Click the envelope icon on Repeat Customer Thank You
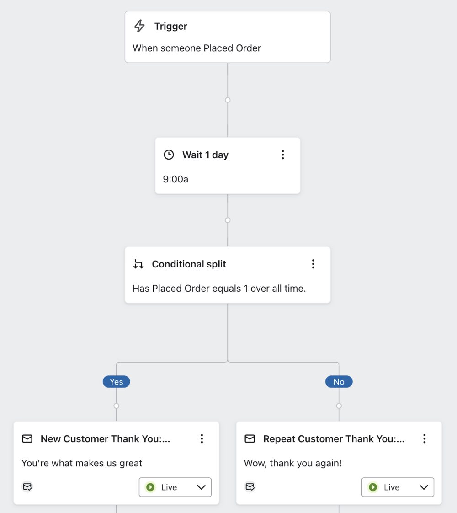Screen dimensions: 457x513 click(x=250, y=438)
